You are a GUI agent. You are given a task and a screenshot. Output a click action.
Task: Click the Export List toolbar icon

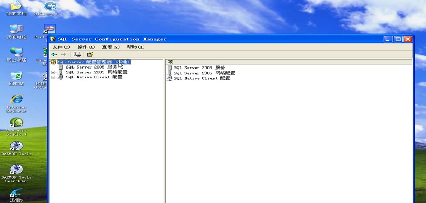(77, 54)
